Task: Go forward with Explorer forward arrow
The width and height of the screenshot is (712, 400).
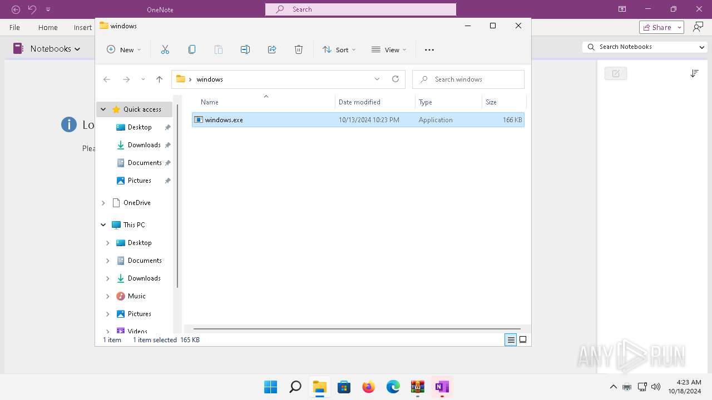Action: [126, 79]
